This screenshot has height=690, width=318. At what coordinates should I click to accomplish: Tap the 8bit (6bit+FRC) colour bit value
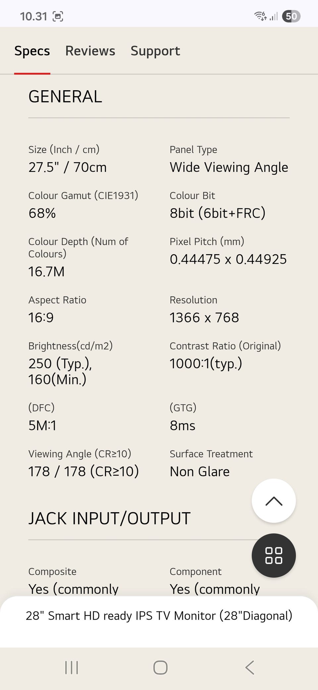point(217,213)
